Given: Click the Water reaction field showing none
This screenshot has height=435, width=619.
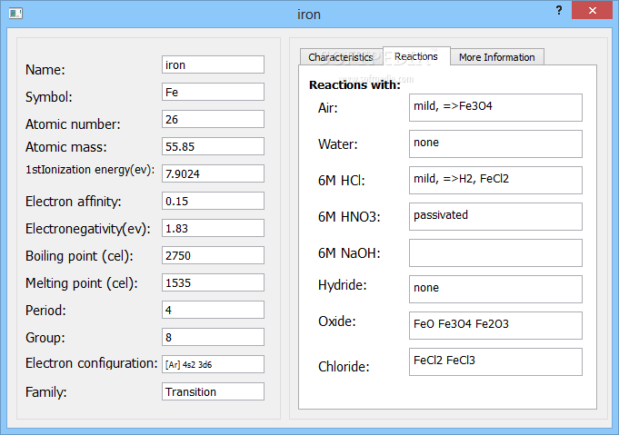Looking at the screenshot, I should click(495, 144).
